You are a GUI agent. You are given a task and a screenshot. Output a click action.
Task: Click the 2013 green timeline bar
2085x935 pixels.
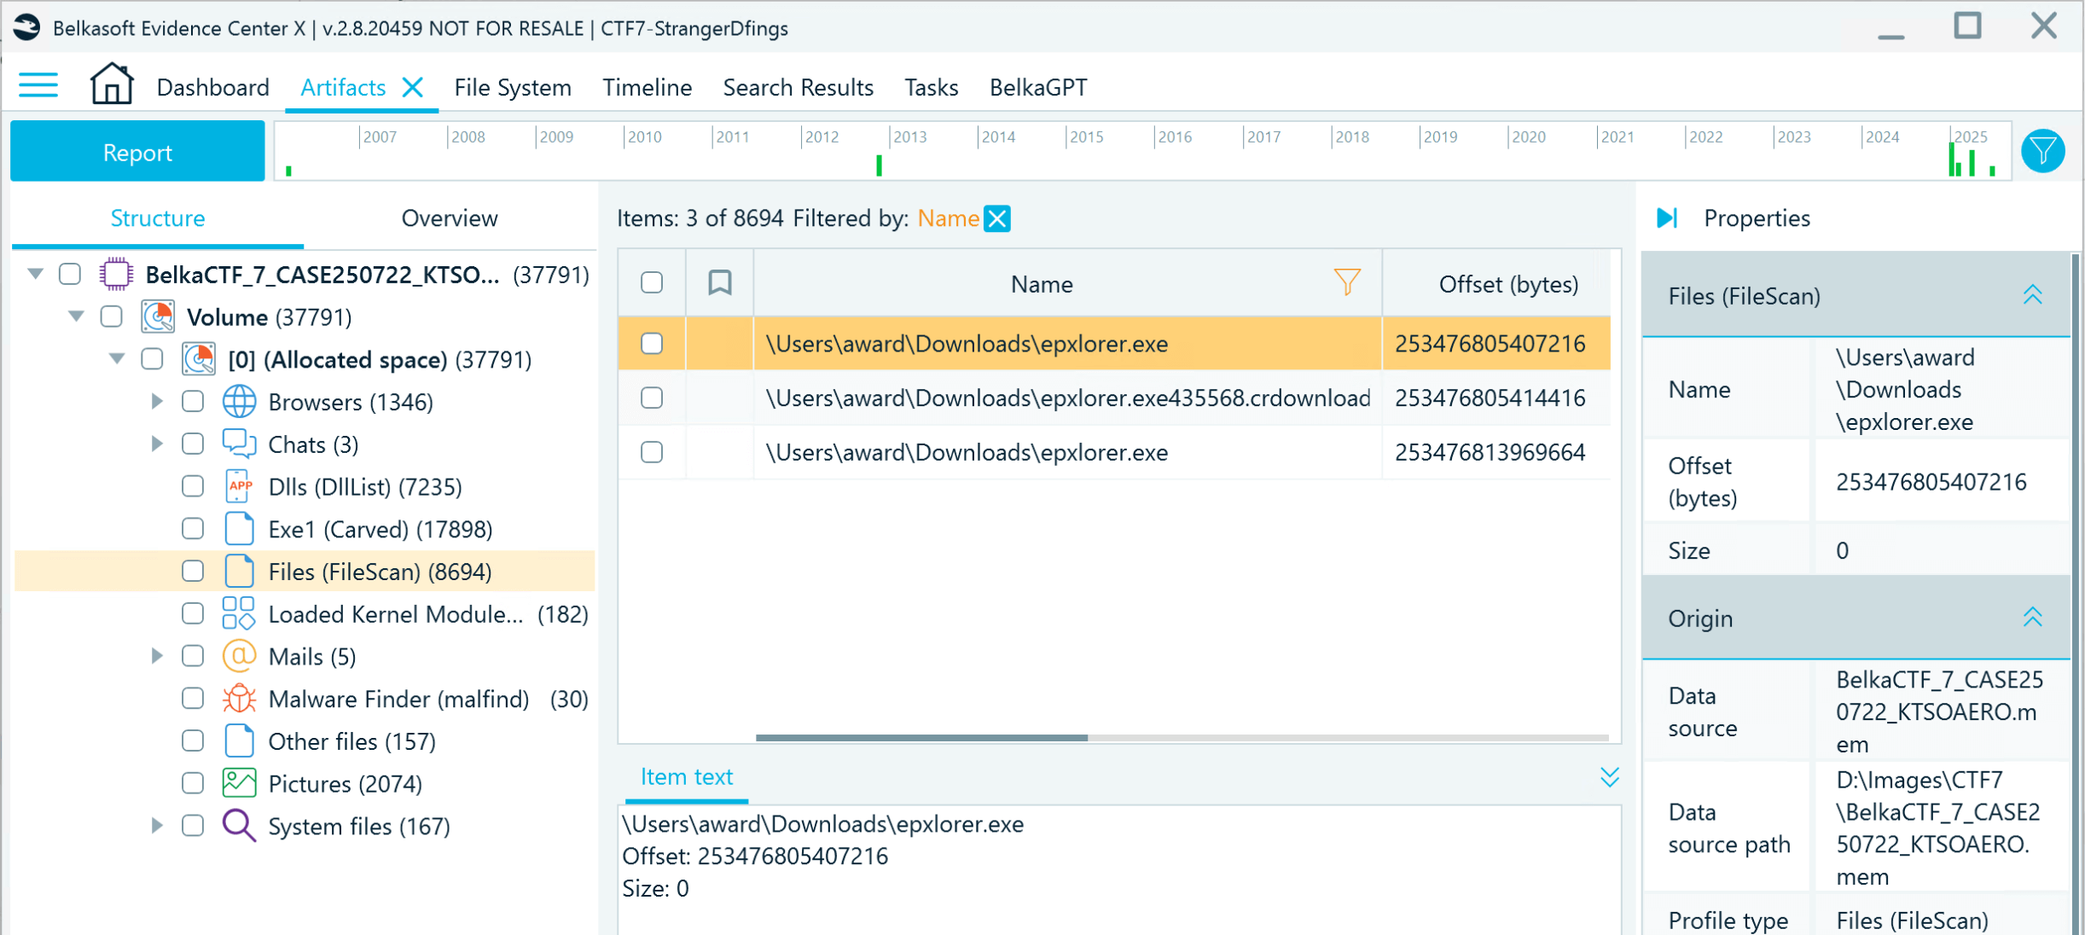880,166
